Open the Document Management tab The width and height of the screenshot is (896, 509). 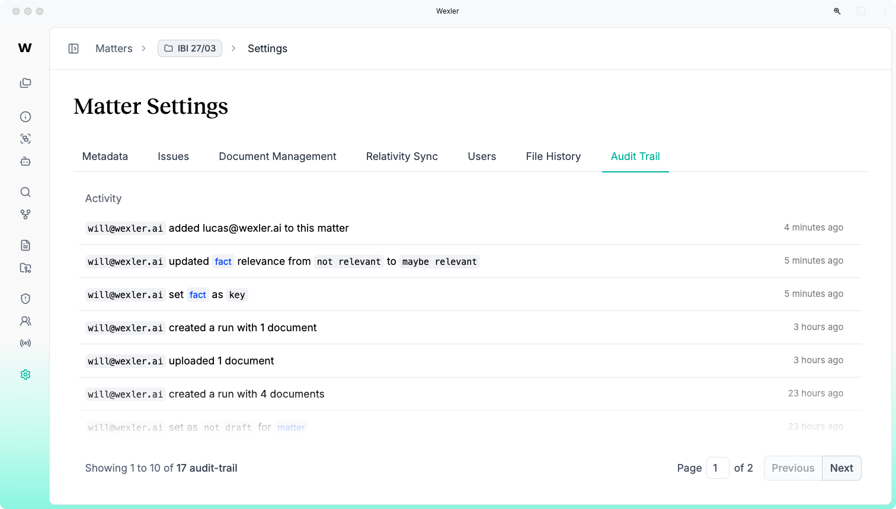pyautogui.click(x=277, y=156)
